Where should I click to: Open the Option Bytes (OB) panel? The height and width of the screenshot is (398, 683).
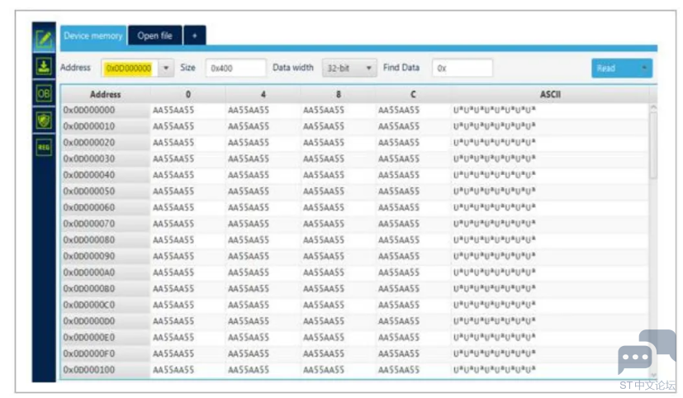click(44, 93)
